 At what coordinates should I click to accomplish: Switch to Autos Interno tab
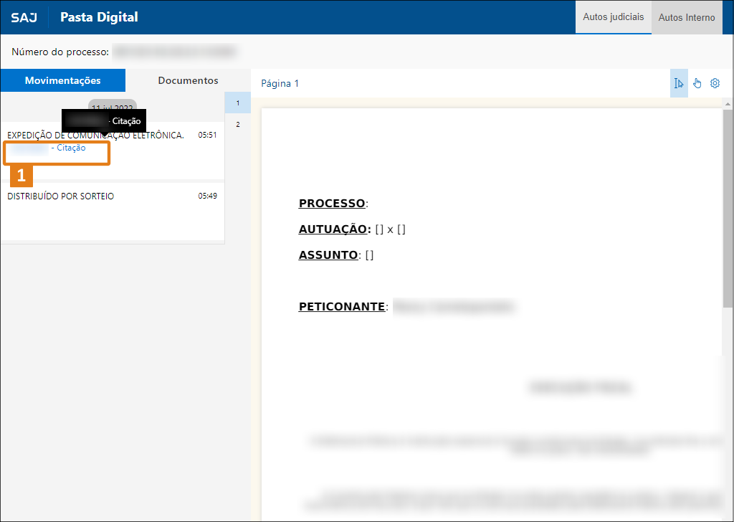click(x=687, y=17)
